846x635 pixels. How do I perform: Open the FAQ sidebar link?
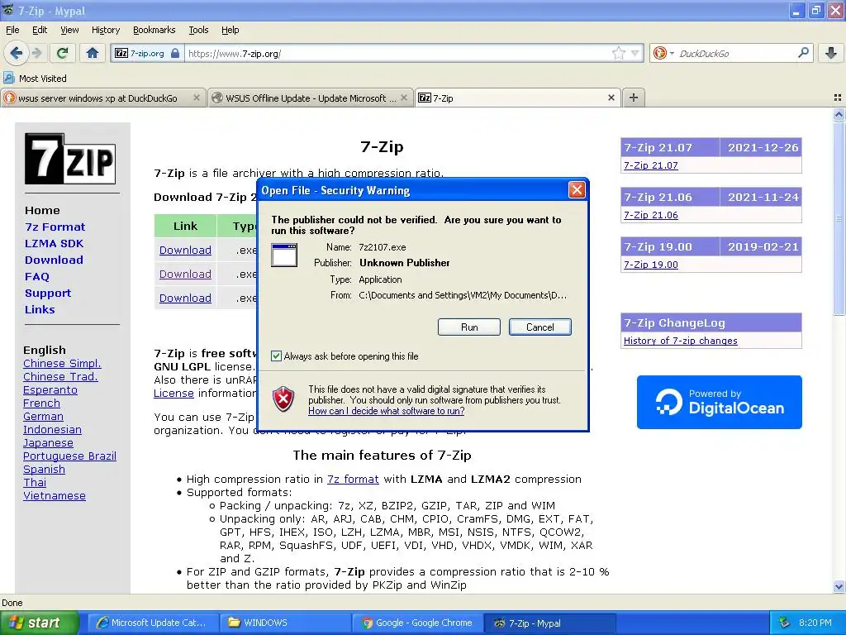coord(36,276)
